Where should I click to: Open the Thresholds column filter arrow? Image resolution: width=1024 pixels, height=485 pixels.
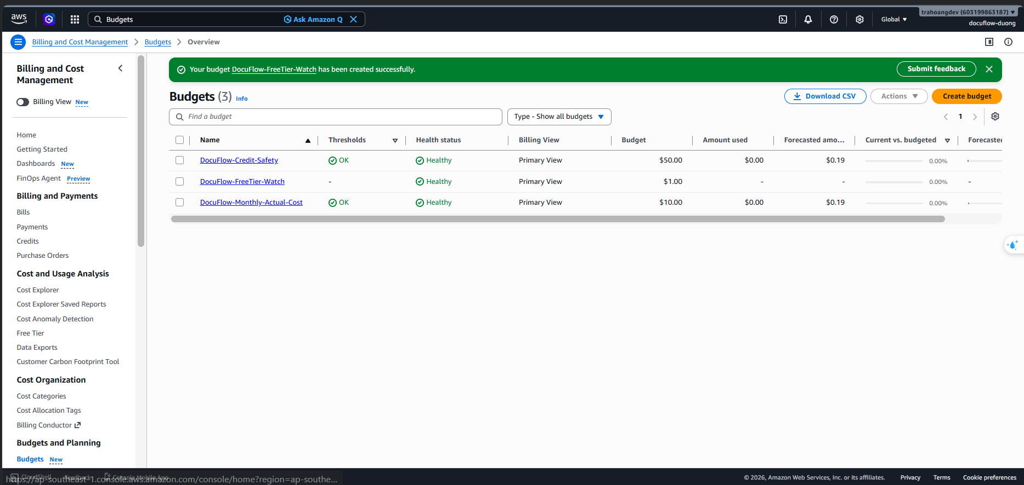(x=395, y=141)
